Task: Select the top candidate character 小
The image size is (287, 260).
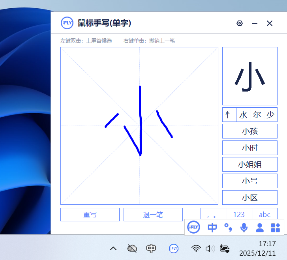Action: (x=249, y=76)
